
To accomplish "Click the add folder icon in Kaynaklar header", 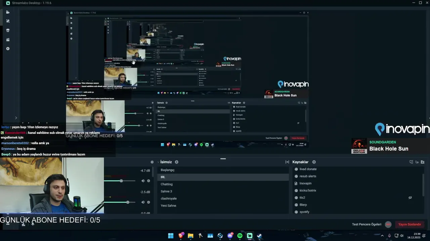I will pos(423,162).
